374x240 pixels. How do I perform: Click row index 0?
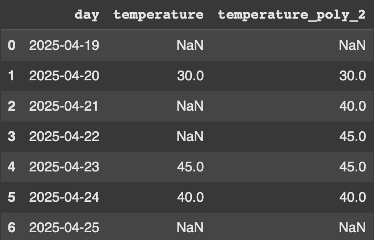tap(11, 45)
